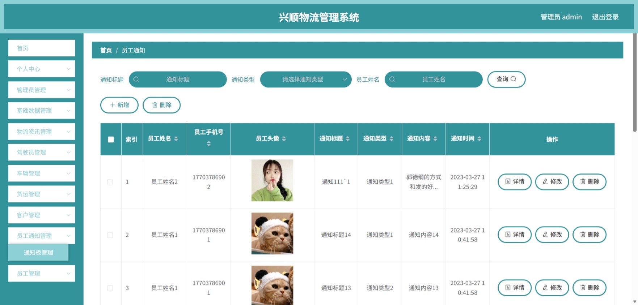Click document icon on row 1 详情
Image resolution: width=638 pixels, height=305 pixels.
tap(508, 182)
